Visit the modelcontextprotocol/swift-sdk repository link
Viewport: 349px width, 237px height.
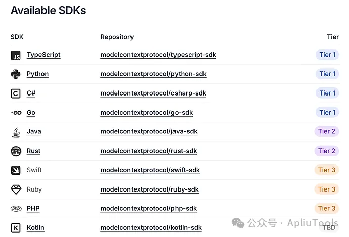tap(150, 170)
